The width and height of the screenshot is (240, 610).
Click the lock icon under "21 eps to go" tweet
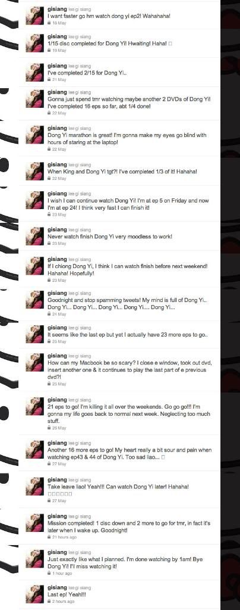pyautogui.click(x=49, y=428)
